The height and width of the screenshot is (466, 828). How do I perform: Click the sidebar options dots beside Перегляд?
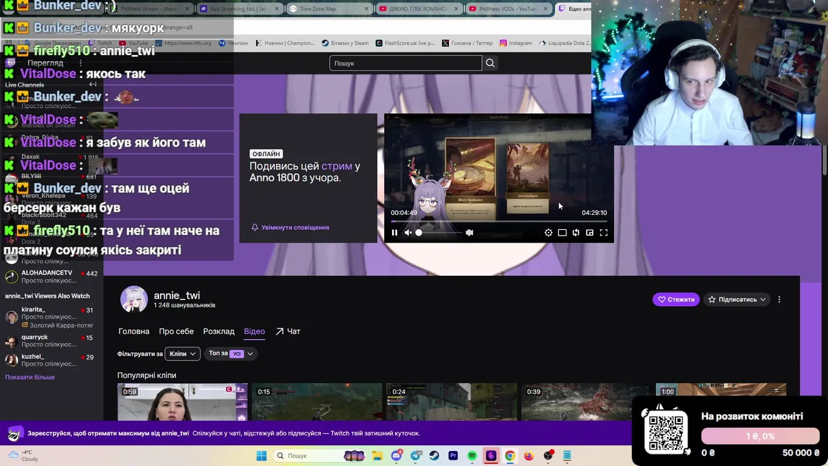pos(81,63)
